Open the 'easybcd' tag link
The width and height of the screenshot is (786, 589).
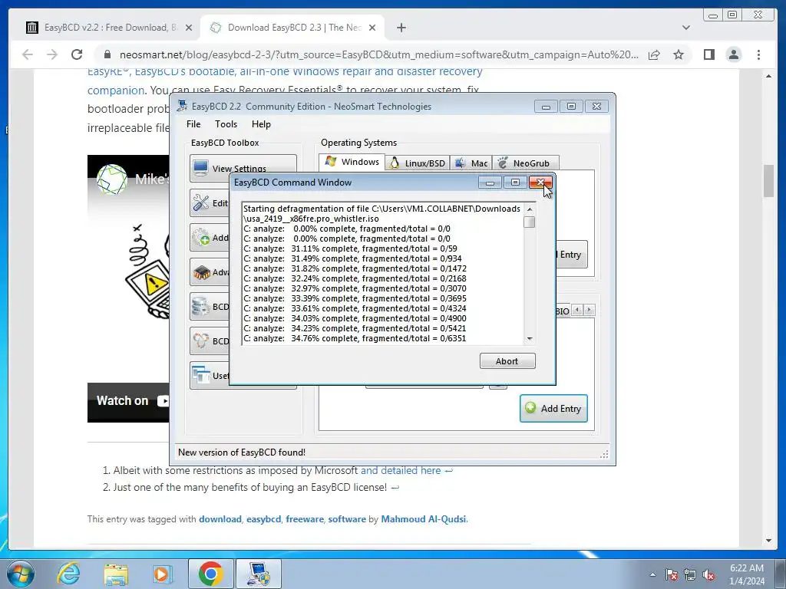click(264, 519)
